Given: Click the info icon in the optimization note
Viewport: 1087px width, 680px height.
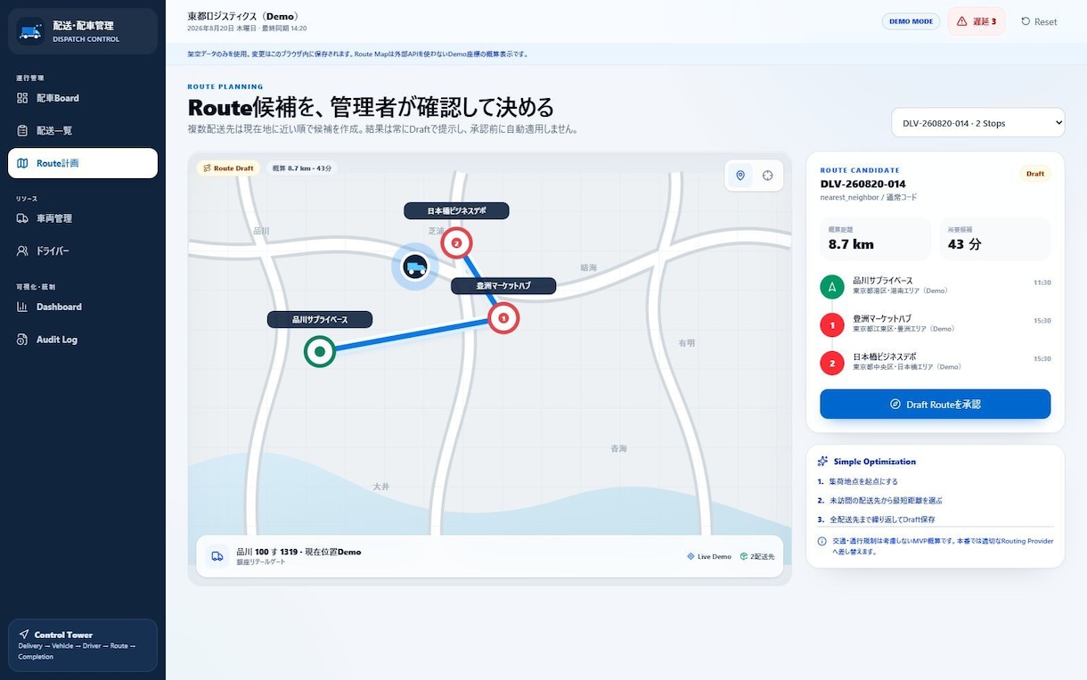Looking at the screenshot, I should (x=821, y=541).
